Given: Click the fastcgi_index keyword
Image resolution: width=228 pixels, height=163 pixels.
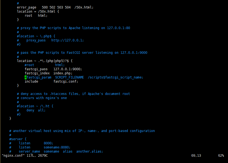Looking at the screenshot, I should (37, 73).
